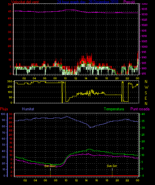The width and height of the screenshot is (155, 185).
Task: Click '1000' on the pressure axis
Action: 144,47
